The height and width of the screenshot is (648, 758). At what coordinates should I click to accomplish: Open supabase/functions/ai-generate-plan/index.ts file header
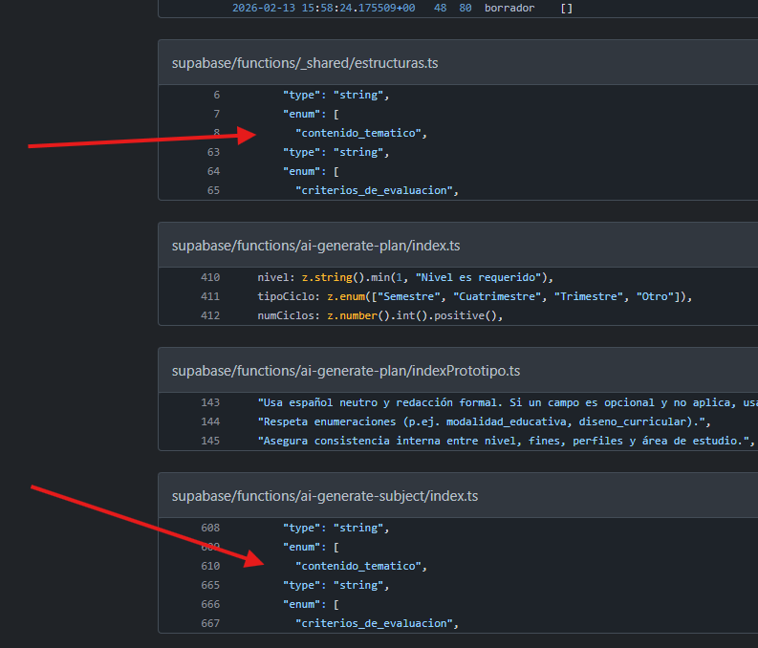[x=315, y=246]
